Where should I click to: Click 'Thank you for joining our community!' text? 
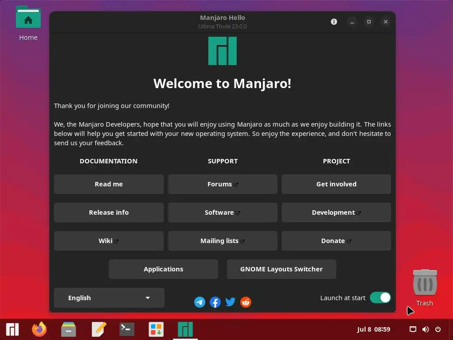click(x=111, y=106)
